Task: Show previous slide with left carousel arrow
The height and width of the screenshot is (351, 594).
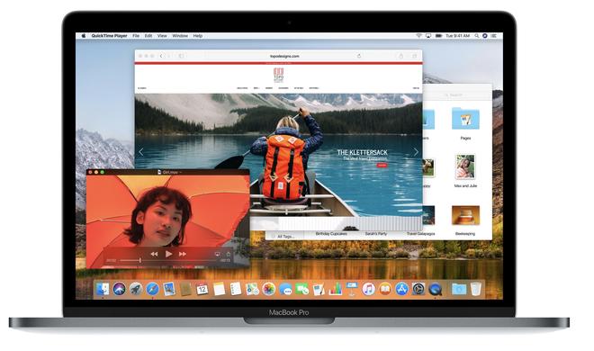Action: (141, 152)
